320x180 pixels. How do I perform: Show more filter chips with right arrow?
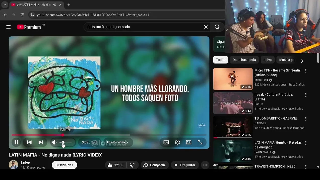(302, 61)
